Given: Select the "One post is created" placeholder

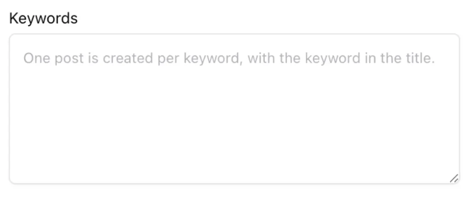Looking at the screenshot, I should tap(90, 58).
